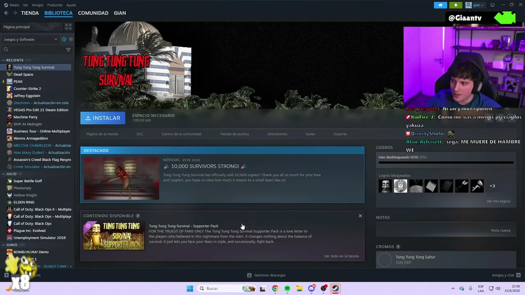Viewport: 525px width, 295px height.
Task: Show hidden system tray icons chevron
Action: [453, 288]
